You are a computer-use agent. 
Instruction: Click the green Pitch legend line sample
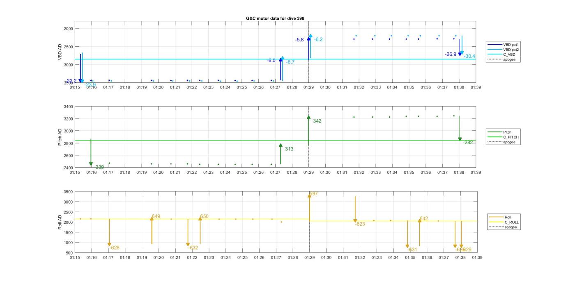(x=494, y=132)
